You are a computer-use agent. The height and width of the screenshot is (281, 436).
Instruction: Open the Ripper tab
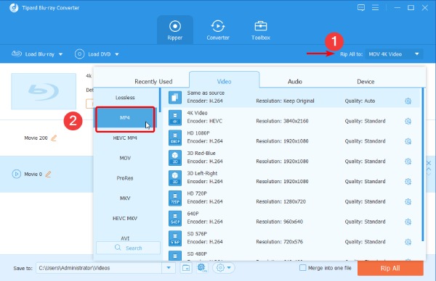pyautogui.click(x=175, y=30)
